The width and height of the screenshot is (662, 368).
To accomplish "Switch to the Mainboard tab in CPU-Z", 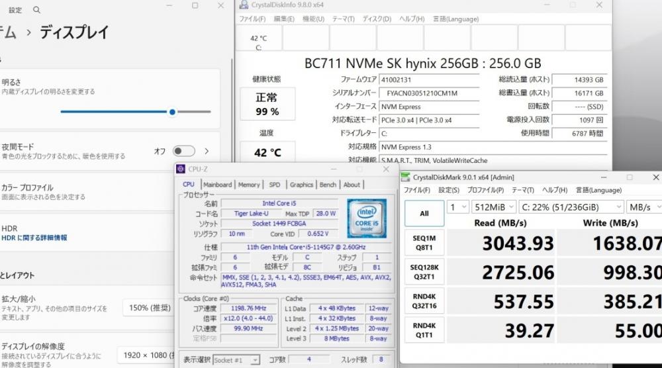I will pos(217,185).
